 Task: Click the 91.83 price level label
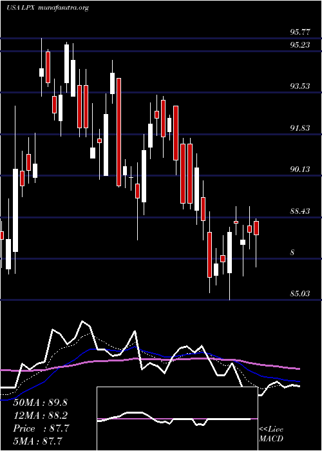[x=300, y=128]
